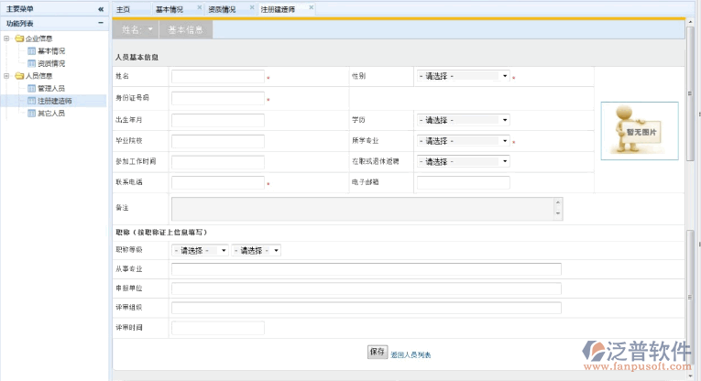This screenshot has height=381, width=701.
Task: Click the 暂无图片 photo placeholder
Action: 639,130
